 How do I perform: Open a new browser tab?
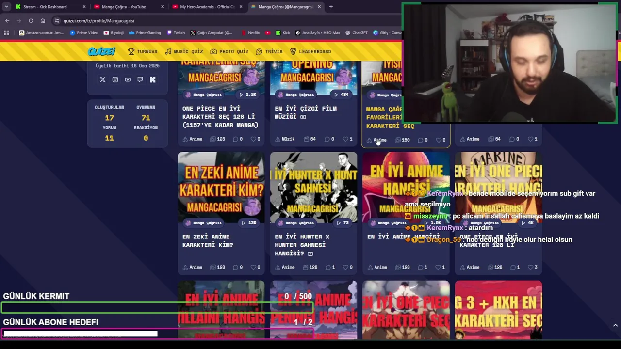pos(331,7)
